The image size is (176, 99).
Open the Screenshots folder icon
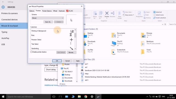point(114,52)
